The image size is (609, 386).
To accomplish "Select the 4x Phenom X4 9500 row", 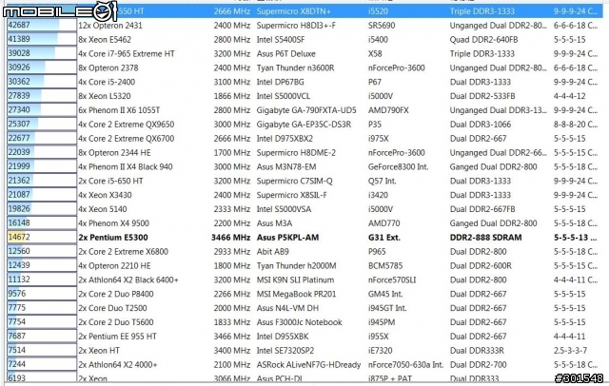I will tap(304, 223).
